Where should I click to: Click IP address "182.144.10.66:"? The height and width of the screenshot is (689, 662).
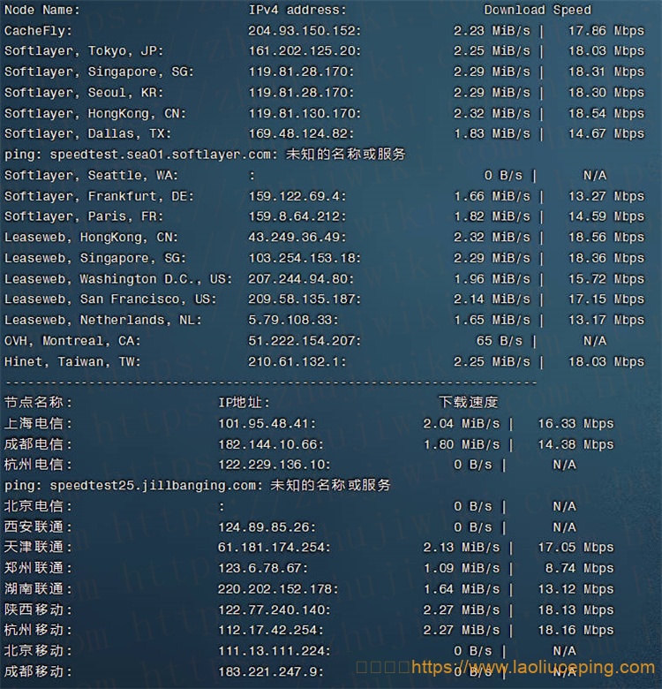[x=270, y=444]
